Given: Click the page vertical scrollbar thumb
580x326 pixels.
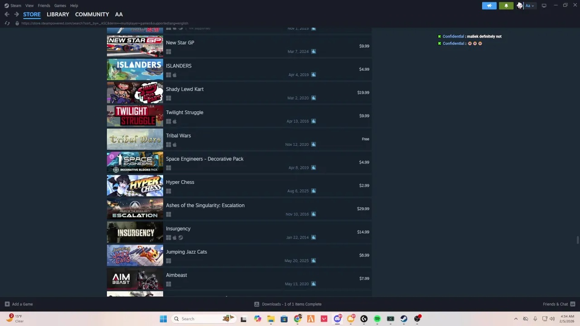Looking at the screenshot, I should click(x=577, y=240).
